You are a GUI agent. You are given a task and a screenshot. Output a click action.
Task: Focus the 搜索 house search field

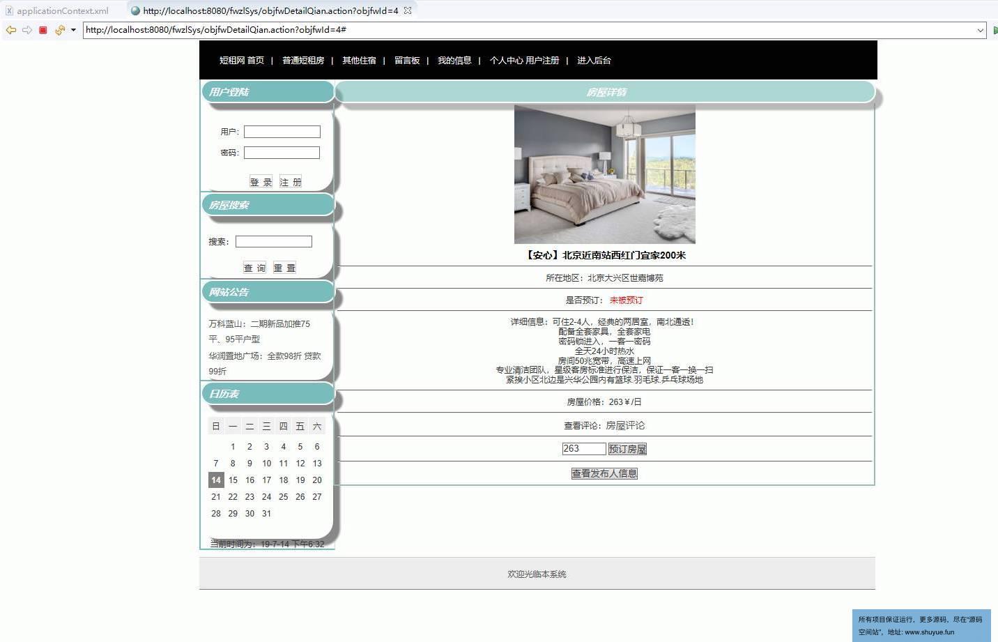[273, 242]
